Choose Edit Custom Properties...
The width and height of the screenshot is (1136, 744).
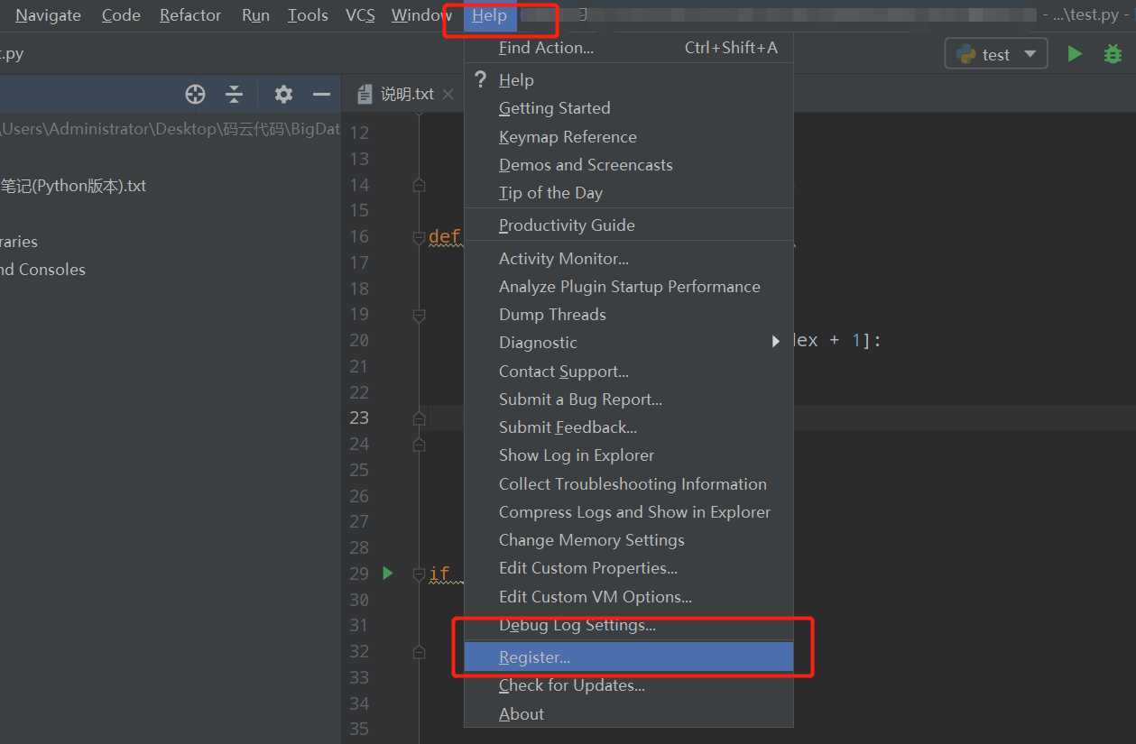click(x=629, y=568)
